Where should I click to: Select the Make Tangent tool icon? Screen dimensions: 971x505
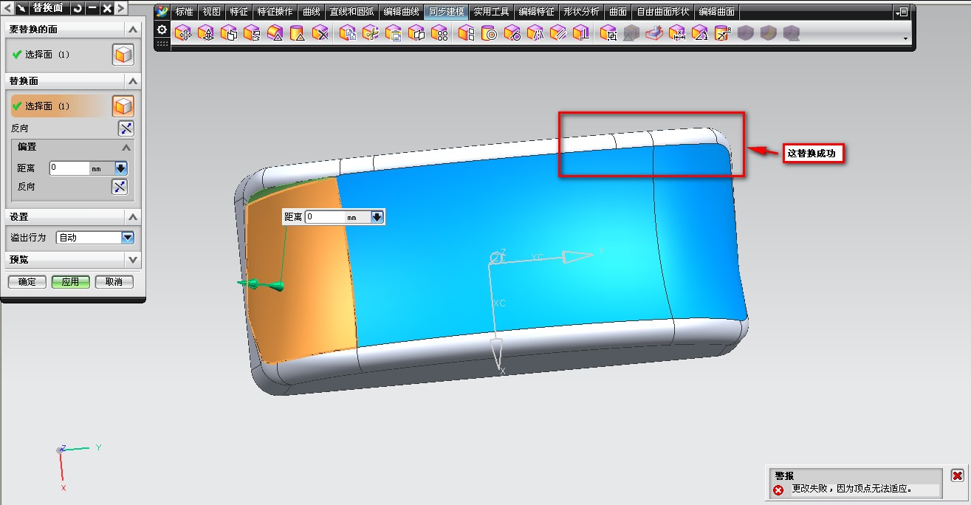(x=512, y=32)
